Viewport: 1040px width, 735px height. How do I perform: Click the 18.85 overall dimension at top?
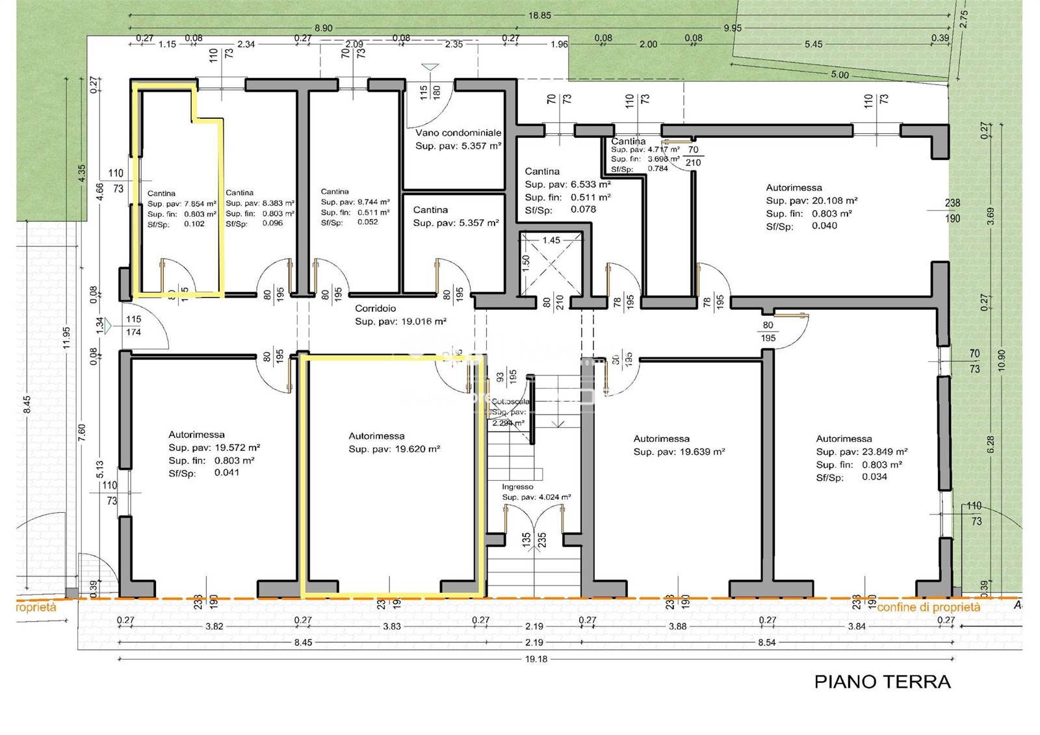point(539,16)
